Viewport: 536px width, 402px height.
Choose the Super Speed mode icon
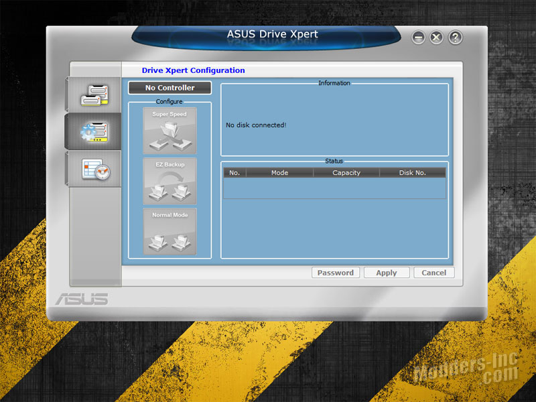[170, 131]
